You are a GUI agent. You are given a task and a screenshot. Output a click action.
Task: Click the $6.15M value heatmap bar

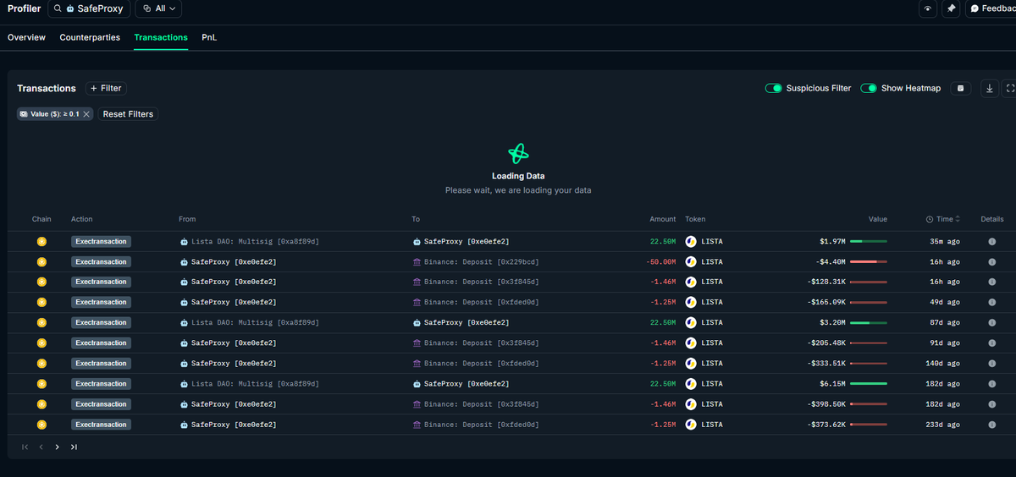click(869, 384)
